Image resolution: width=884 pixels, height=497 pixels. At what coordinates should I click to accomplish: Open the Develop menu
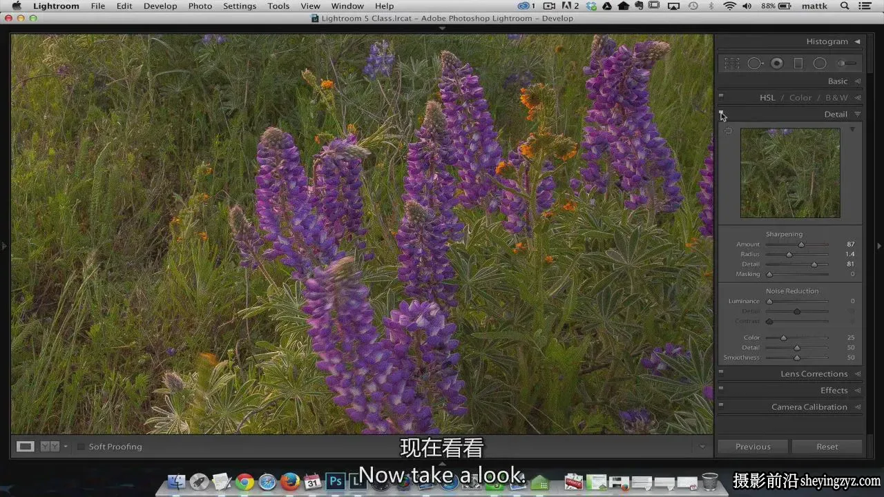160,6
